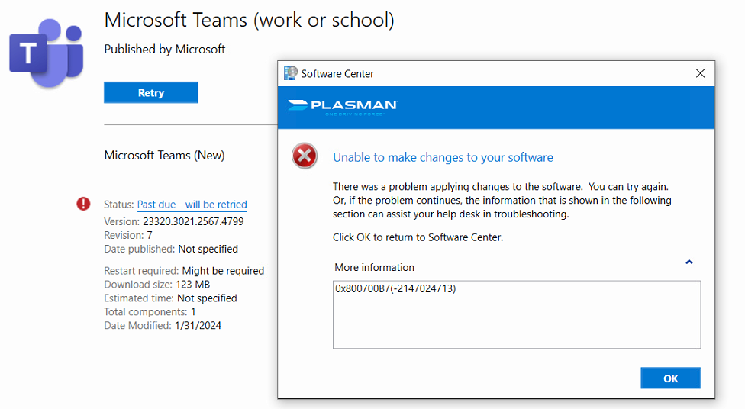
Task: Click the 'Software Center' window title text
Action: point(337,73)
